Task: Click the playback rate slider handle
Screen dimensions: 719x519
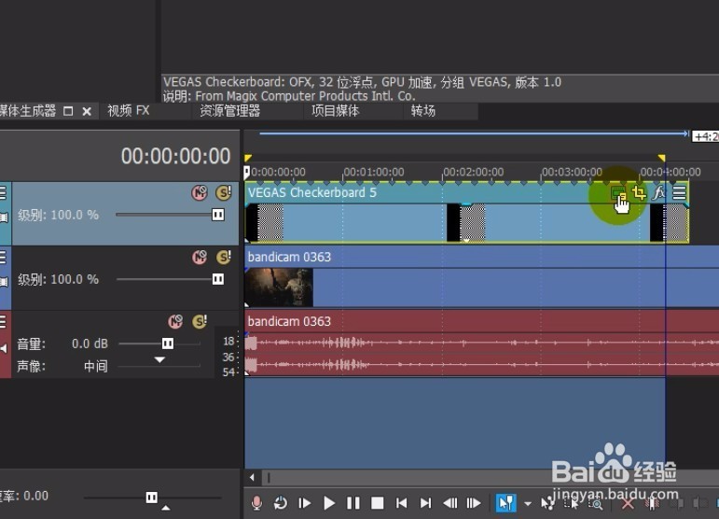Action: tap(152, 497)
